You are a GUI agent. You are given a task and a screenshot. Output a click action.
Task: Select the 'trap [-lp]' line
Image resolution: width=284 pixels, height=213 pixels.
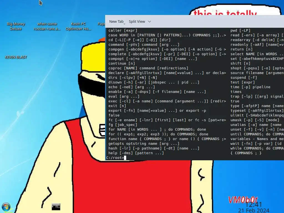(x=257, y=96)
